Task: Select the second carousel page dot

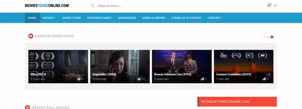Action: (268, 37)
